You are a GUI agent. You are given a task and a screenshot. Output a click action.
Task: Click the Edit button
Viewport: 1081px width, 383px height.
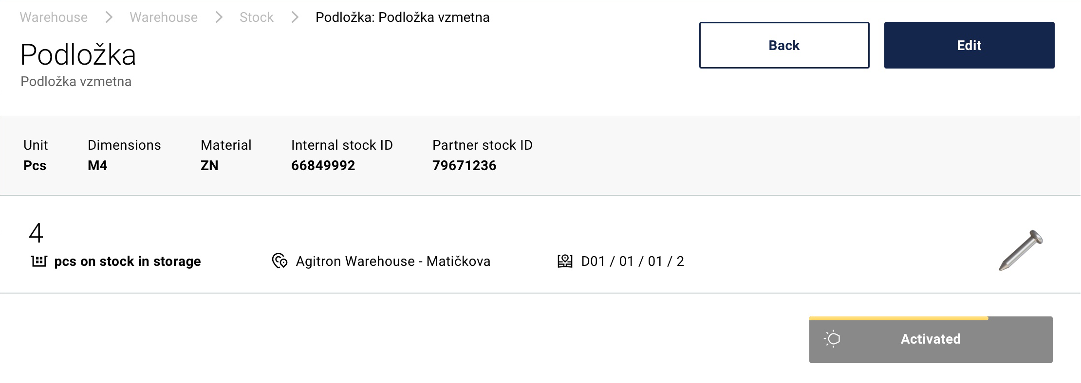coord(969,45)
